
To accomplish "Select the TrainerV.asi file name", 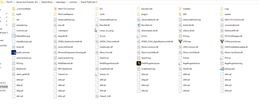I will [63, 74].
